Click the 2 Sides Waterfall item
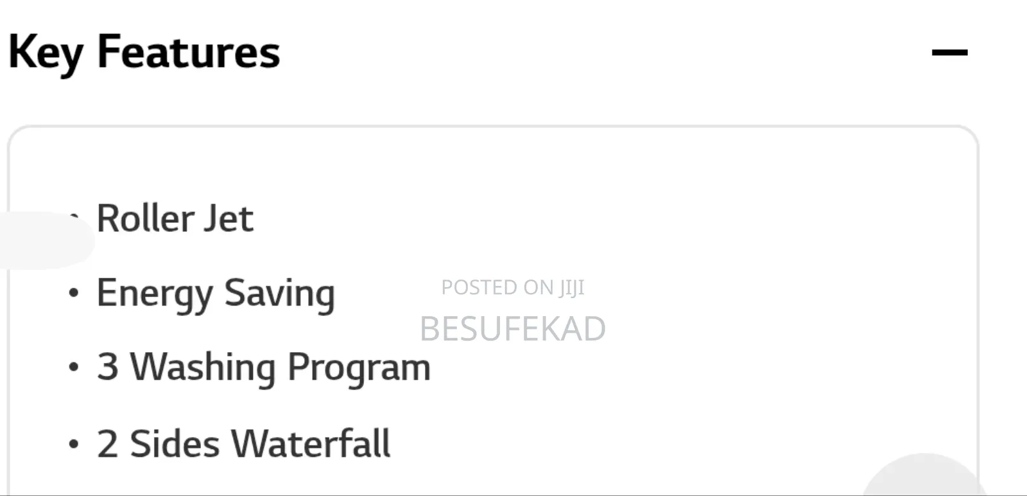Screen dimensions: 1027x496 (x=243, y=443)
